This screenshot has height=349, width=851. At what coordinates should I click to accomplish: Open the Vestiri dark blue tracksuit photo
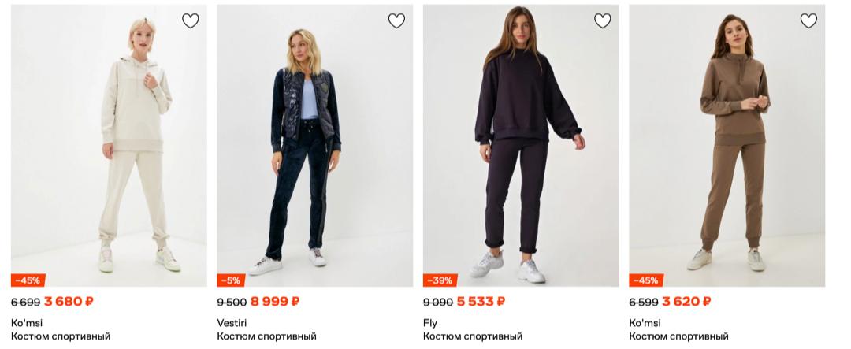[314, 146]
